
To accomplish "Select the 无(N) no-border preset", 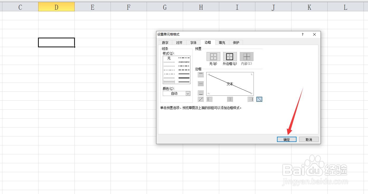I will pos(213,57).
